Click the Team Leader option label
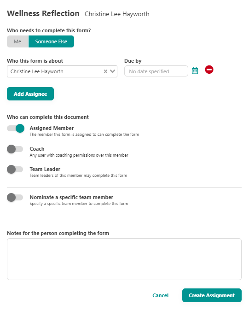 point(45,169)
